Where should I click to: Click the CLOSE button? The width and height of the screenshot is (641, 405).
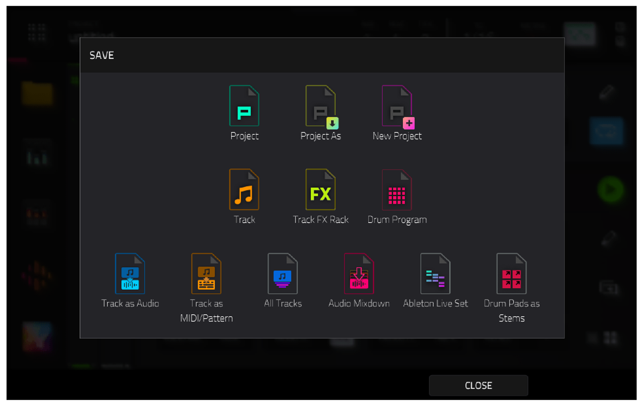point(478,386)
